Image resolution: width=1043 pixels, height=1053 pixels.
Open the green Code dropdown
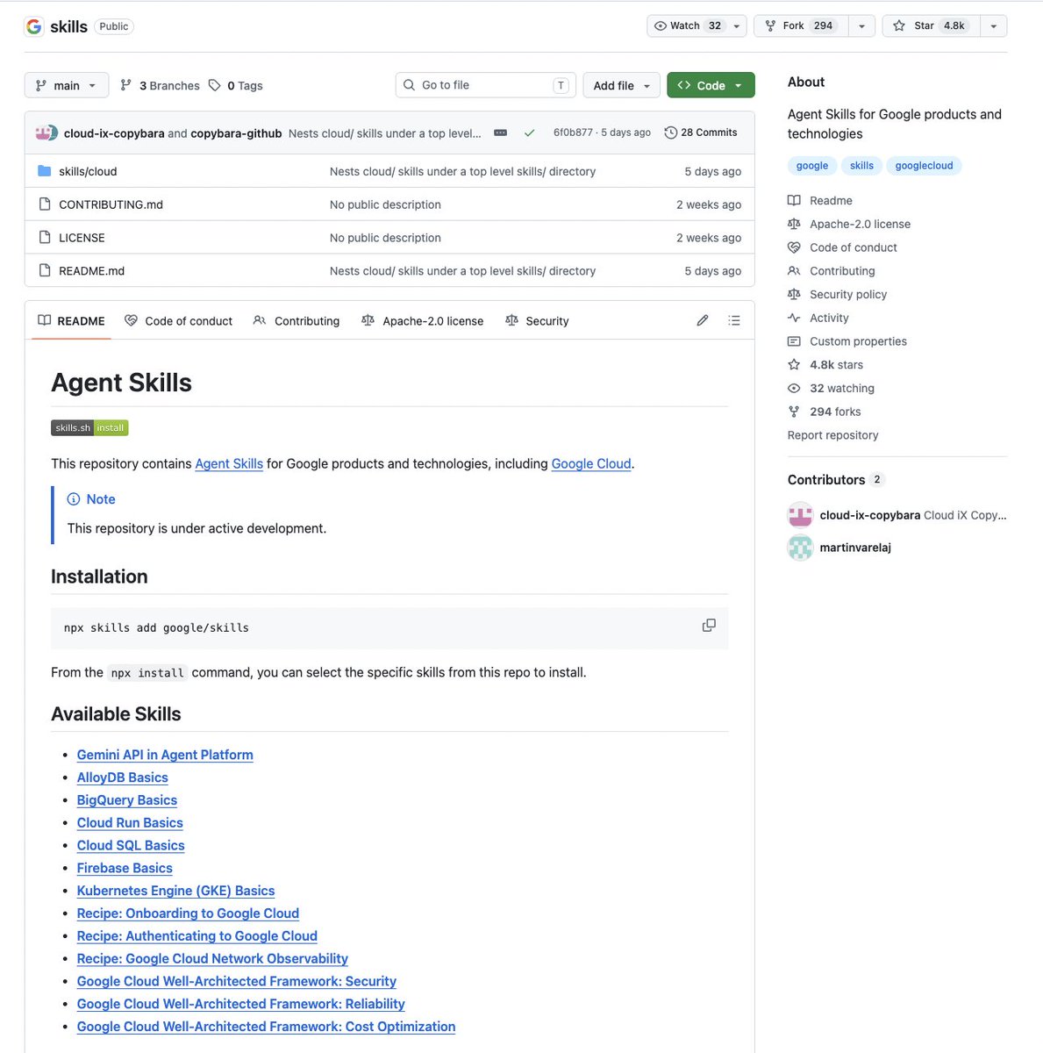coord(711,86)
